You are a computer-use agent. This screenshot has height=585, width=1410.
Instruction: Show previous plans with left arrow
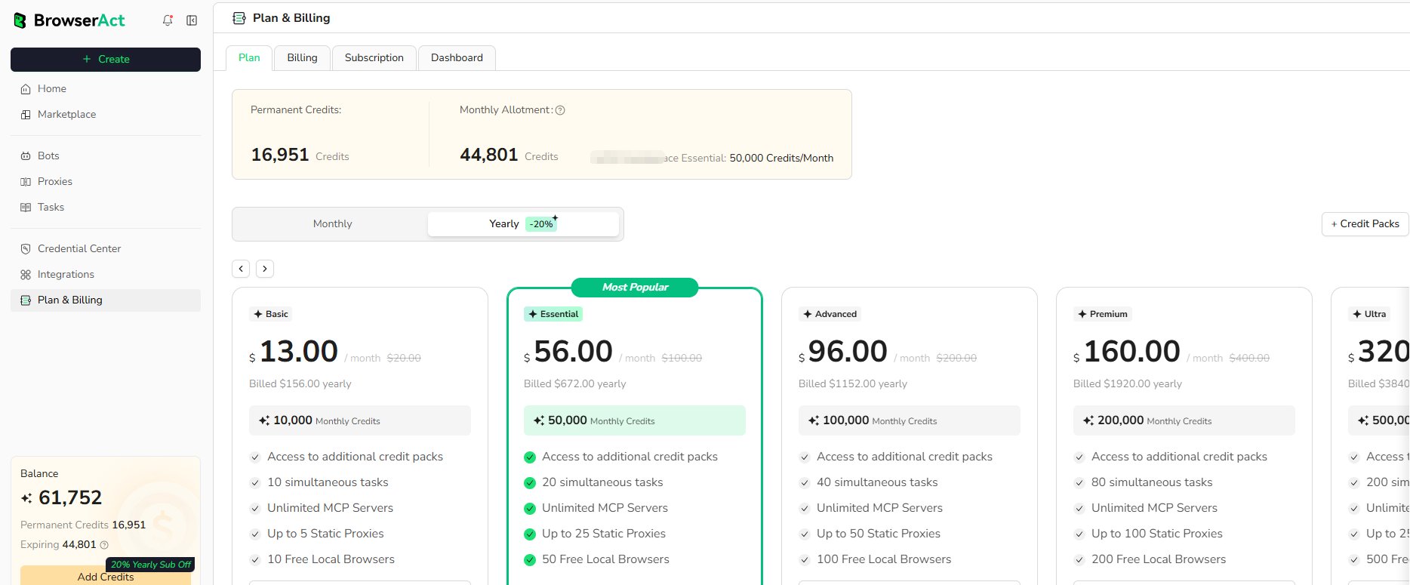click(x=241, y=268)
